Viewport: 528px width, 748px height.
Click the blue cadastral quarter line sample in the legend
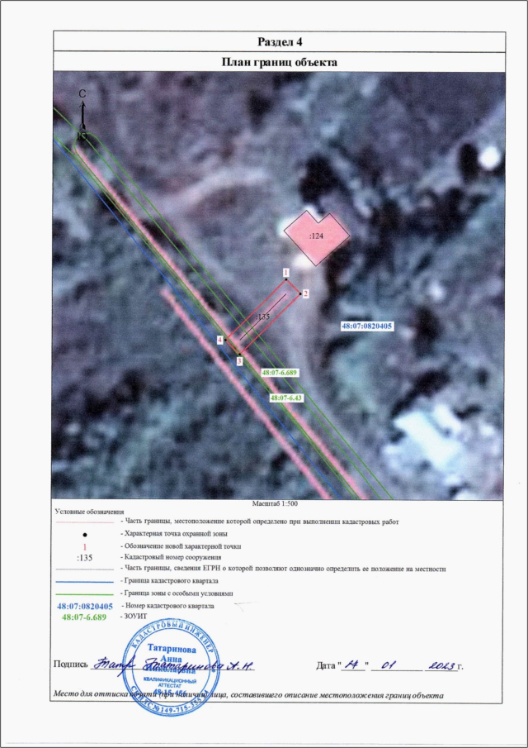click(85, 582)
